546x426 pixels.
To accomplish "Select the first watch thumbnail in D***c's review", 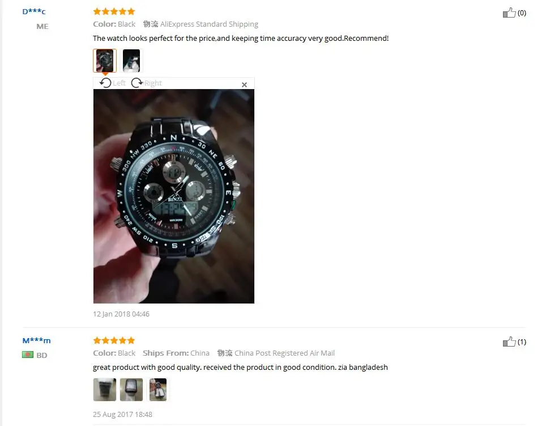I will pyautogui.click(x=105, y=61).
